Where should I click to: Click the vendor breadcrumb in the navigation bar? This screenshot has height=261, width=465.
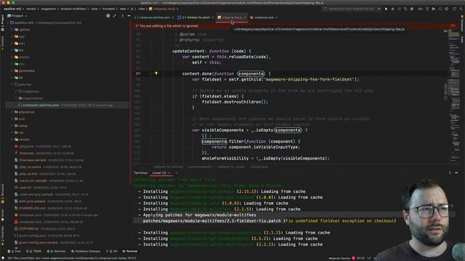tap(31, 9)
